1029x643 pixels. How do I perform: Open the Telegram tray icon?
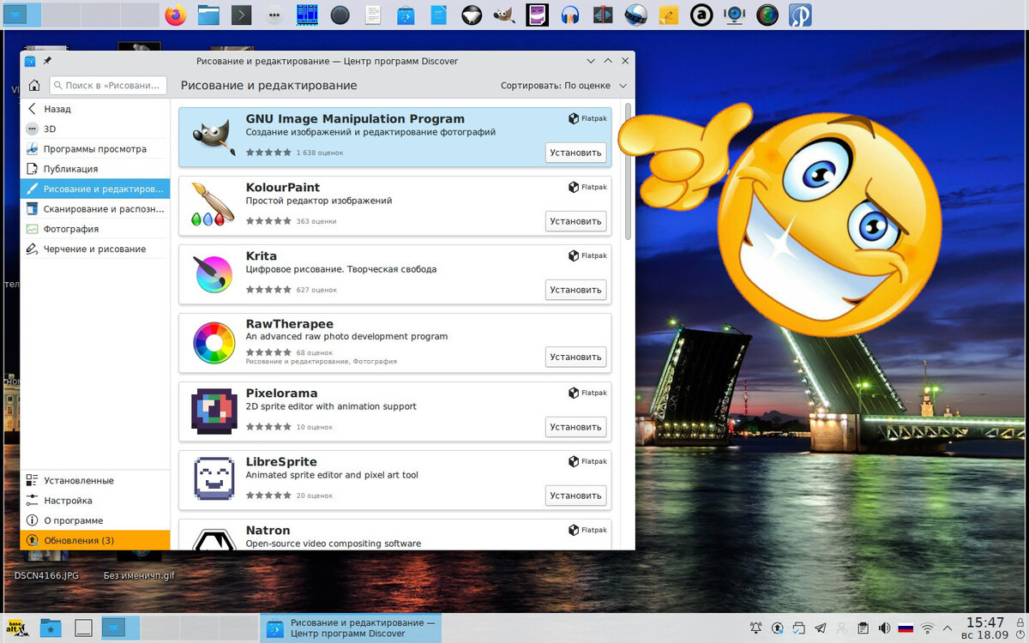tap(820, 628)
